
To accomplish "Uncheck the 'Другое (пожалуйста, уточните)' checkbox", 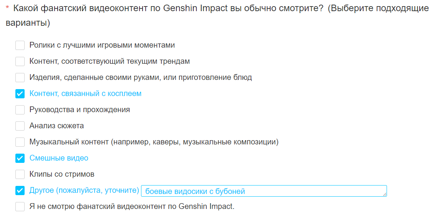I will pos(20,191).
